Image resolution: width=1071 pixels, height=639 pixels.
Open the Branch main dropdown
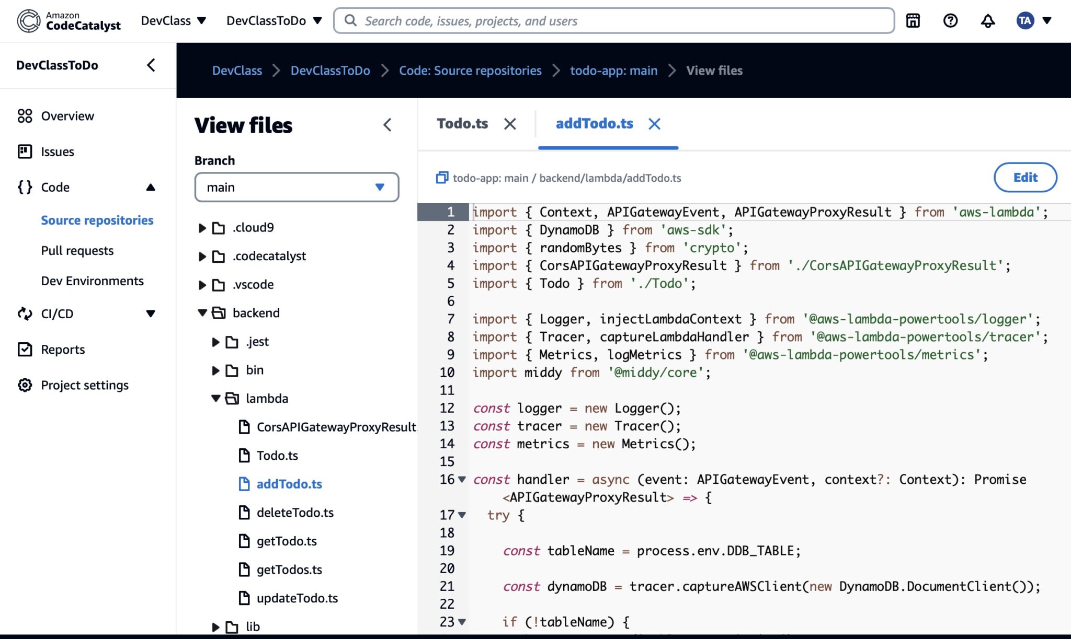coord(297,187)
